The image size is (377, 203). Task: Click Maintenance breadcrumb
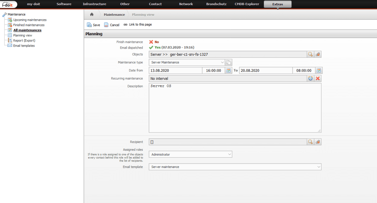pyautogui.click(x=114, y=15)
